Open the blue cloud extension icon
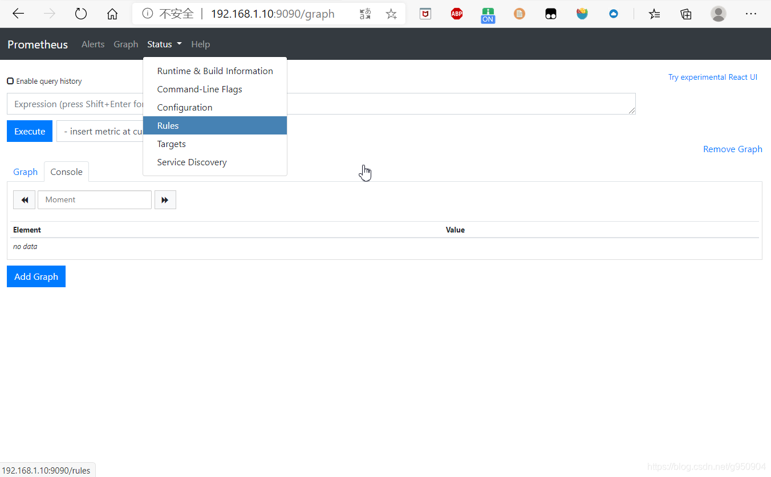Image resolution: width=771 pixels, height=477 pixels. [x=614, y=14]
